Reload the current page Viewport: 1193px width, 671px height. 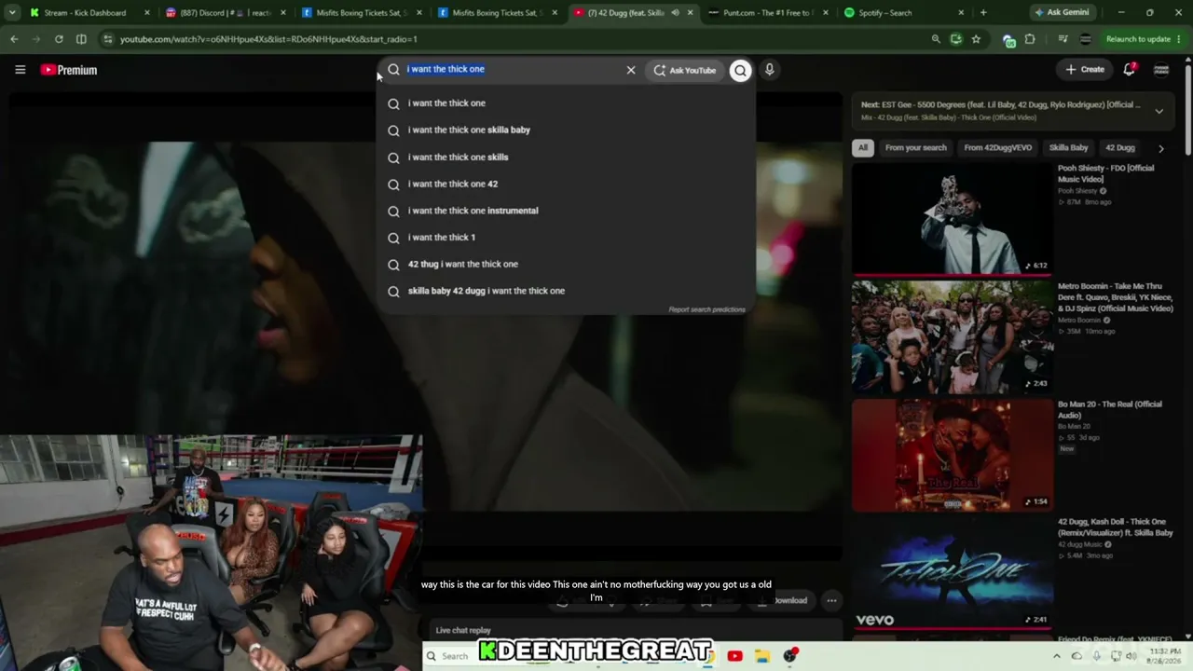[x=59, y=39]
